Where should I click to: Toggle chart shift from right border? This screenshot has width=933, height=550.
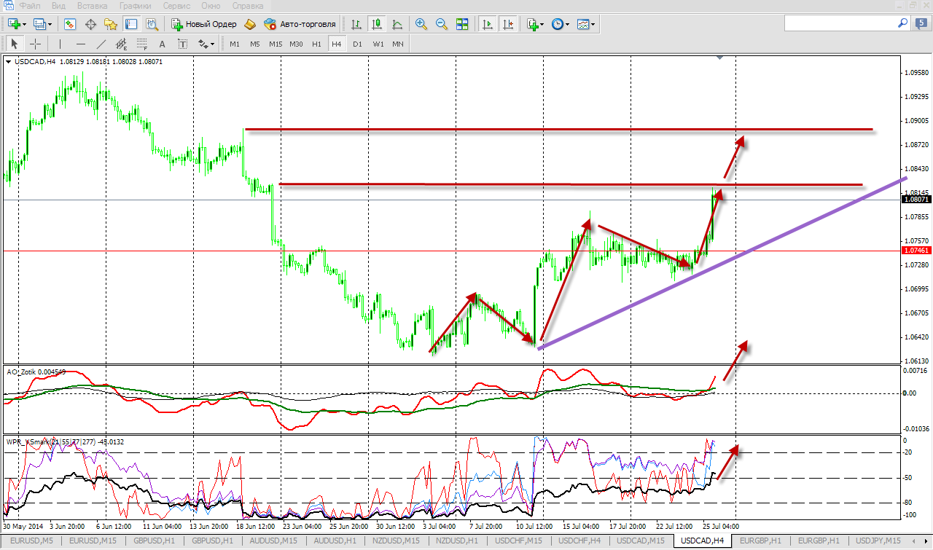pyautogui.click(x=507, y=24)
